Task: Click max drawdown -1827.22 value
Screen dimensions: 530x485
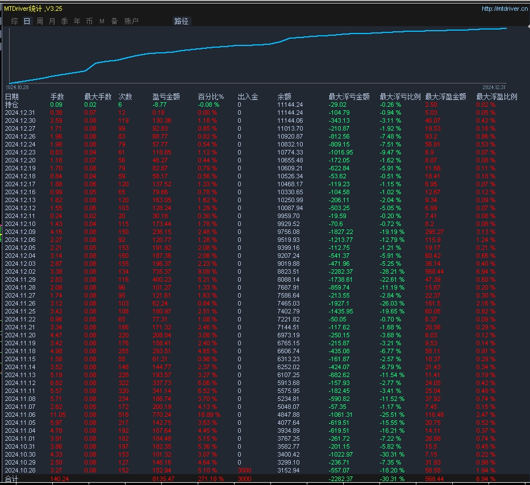Action: 341,232
